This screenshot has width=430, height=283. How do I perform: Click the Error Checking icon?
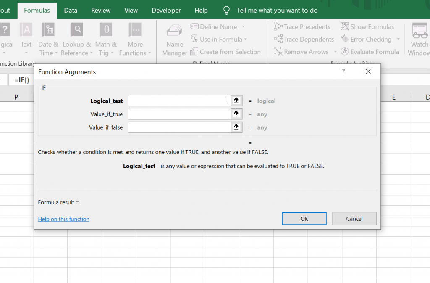pos(345,39)
